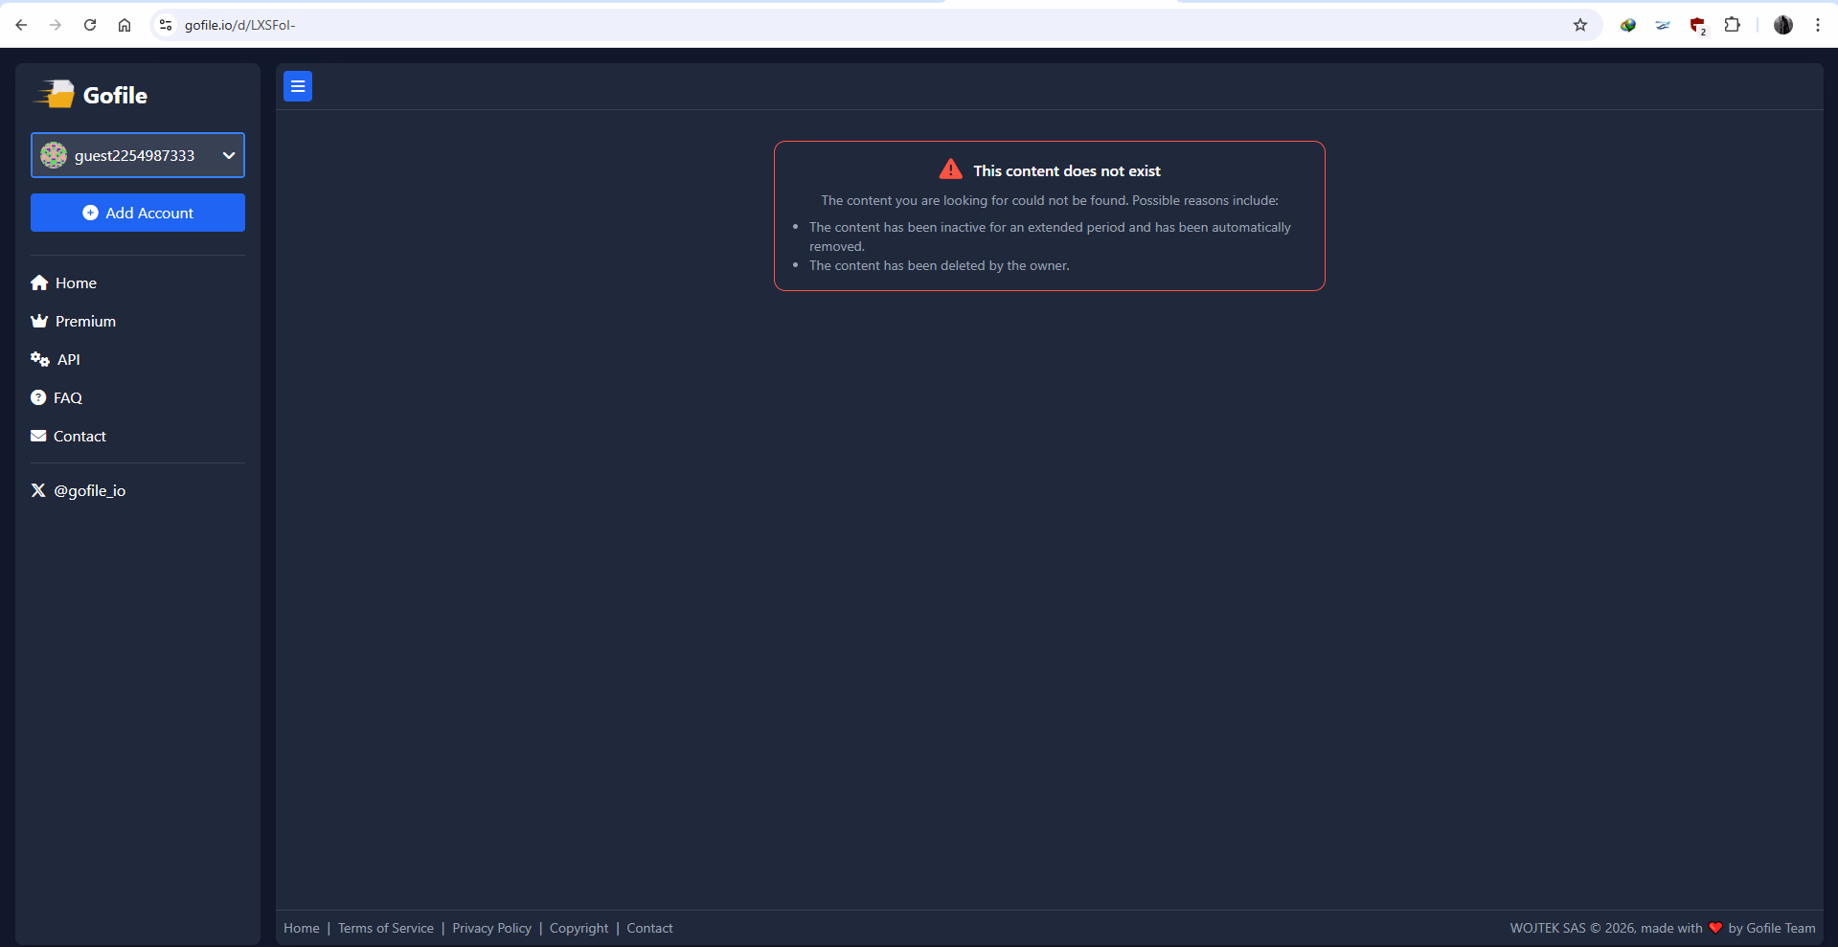1838x947 pixels.
Task: Click the envelope icon beside Contact
Action: click(38, 436)
